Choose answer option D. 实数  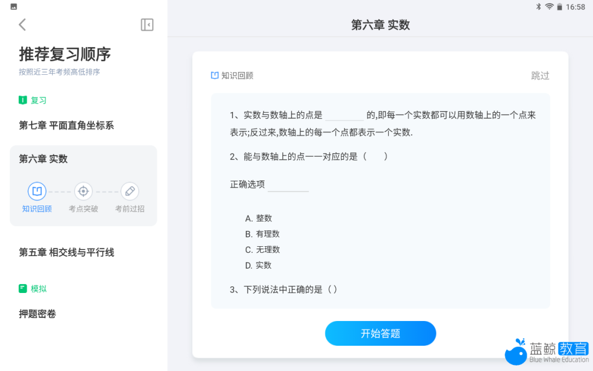point(259,265)
